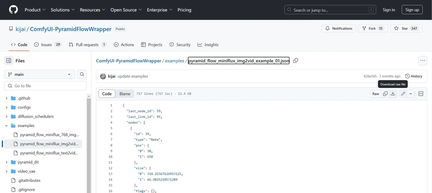The height and width of the screenshot is (193, 432).
Task: Expand the video_vae folder chevron
Action: click(6, 171)
